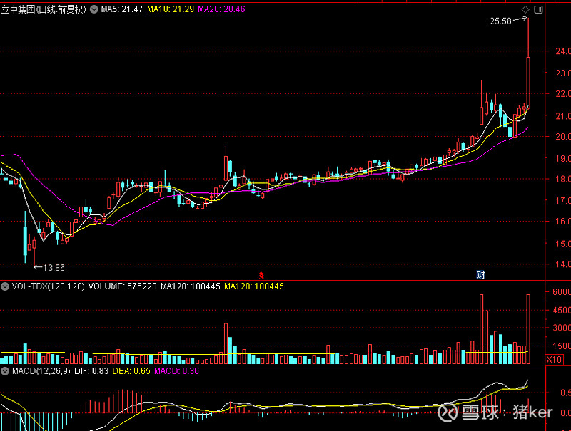Click the 4500 volume axis label
The height and width of the screenshot is (431, 571).
(x=562, y=311)
